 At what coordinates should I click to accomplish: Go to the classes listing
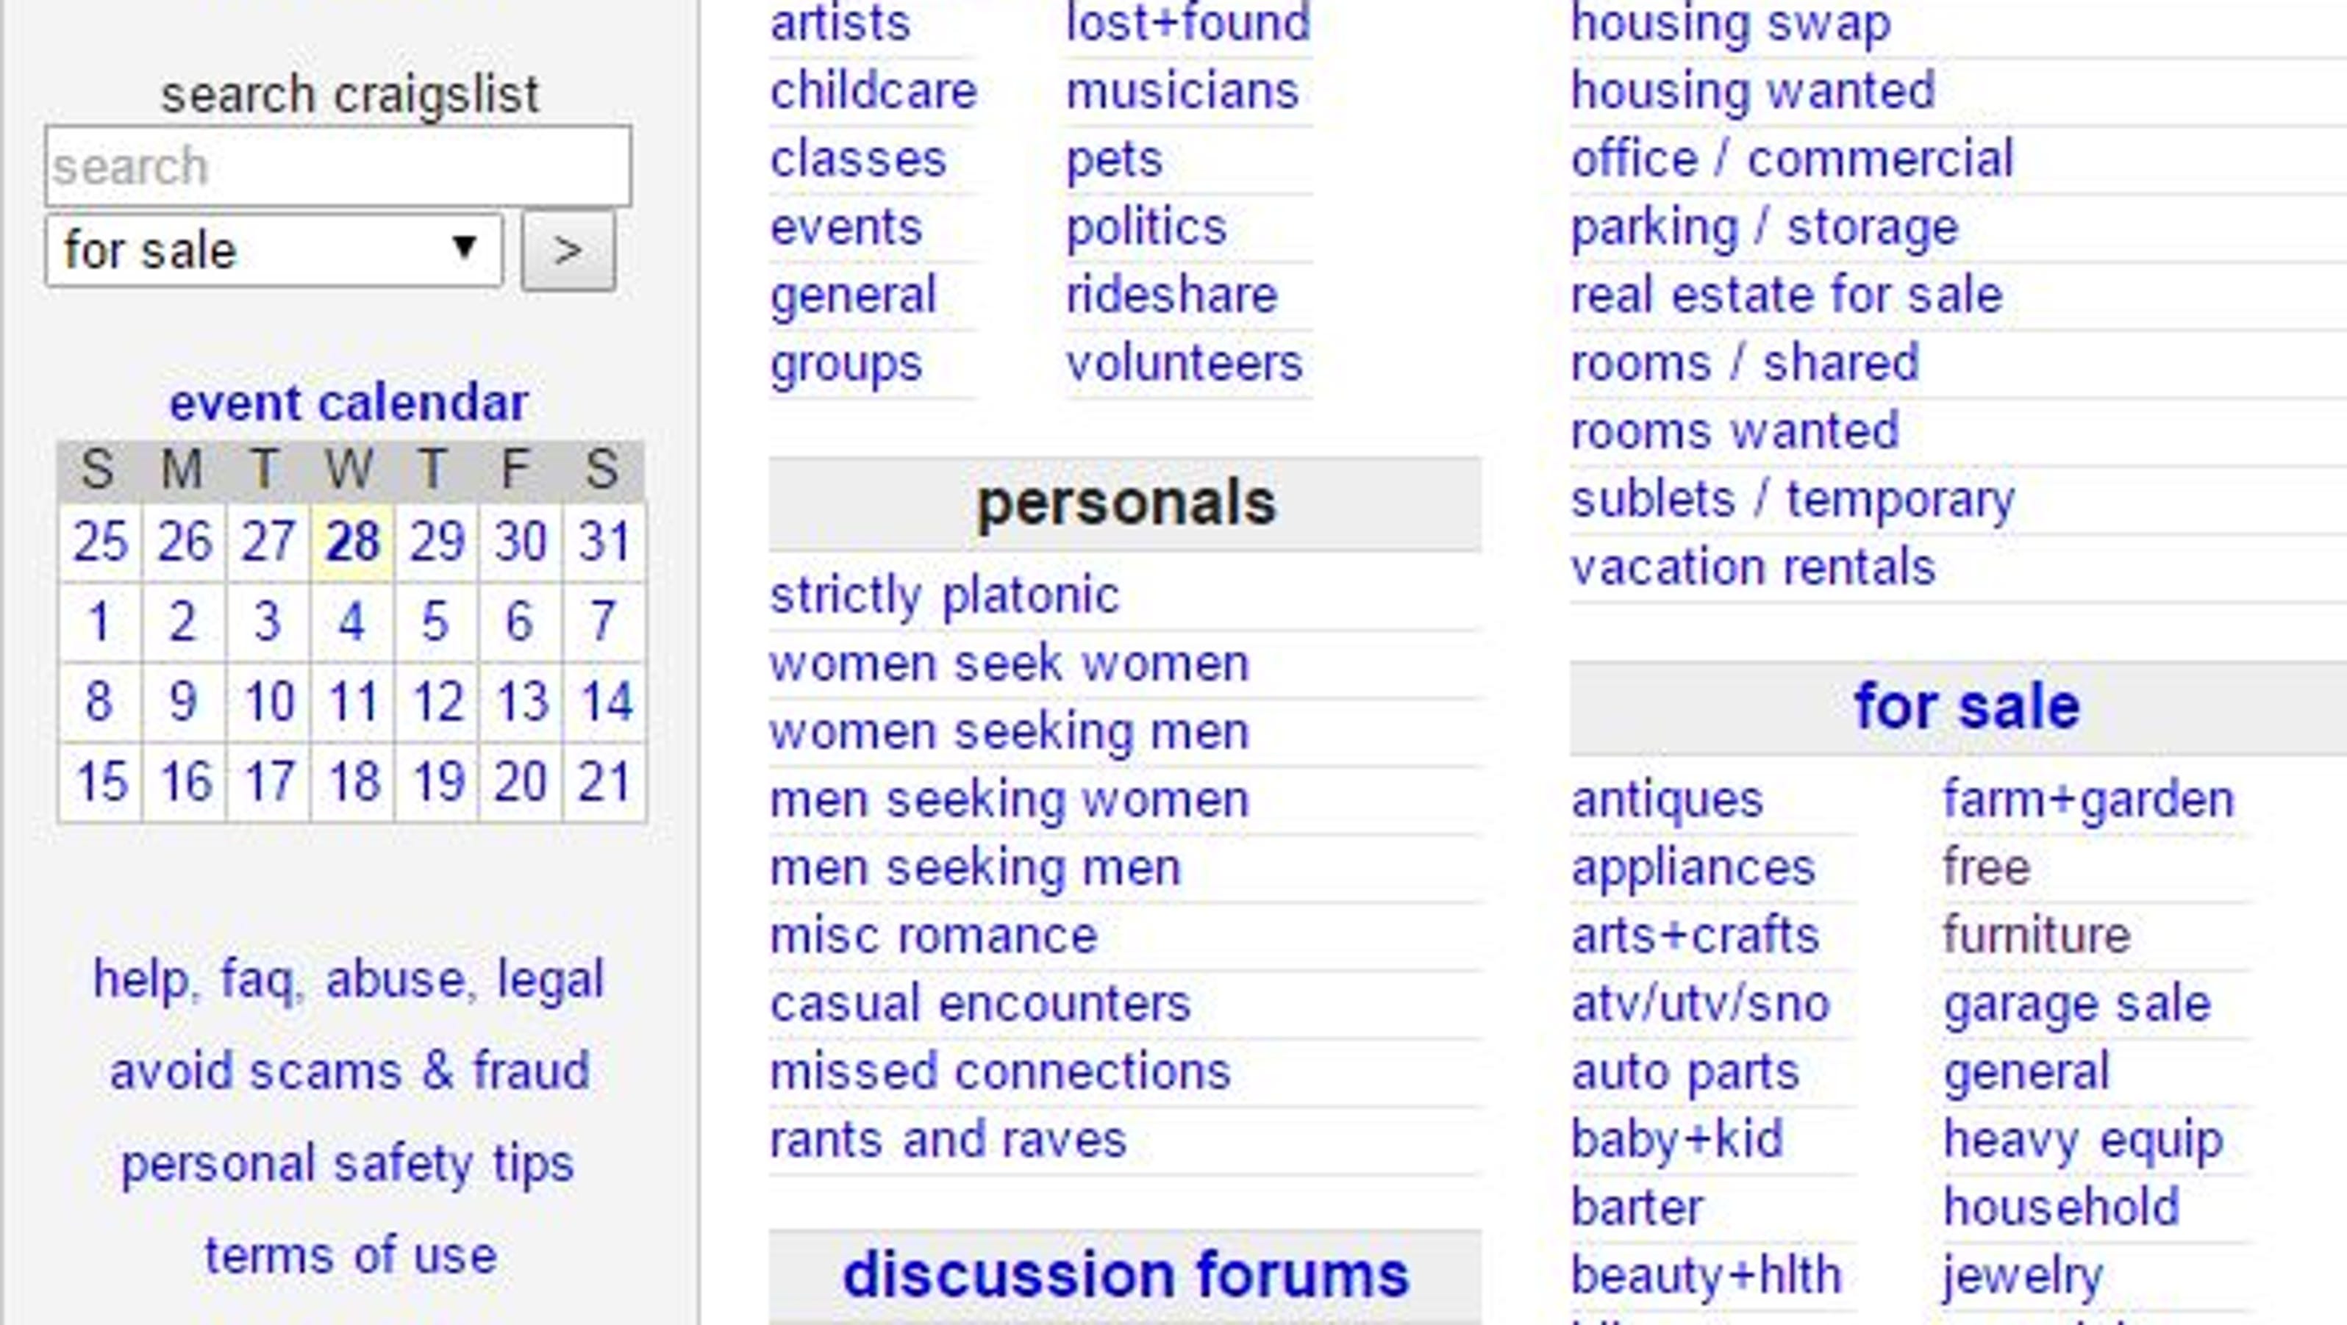pos(858,159)
